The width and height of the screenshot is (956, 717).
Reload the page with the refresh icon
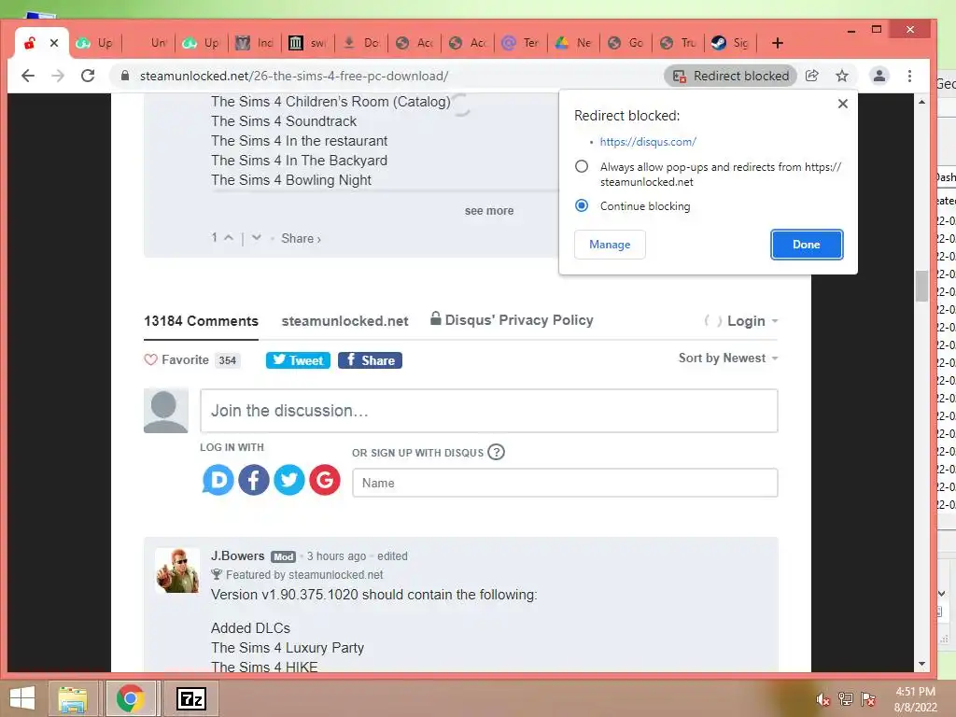[x=88, y=76]
